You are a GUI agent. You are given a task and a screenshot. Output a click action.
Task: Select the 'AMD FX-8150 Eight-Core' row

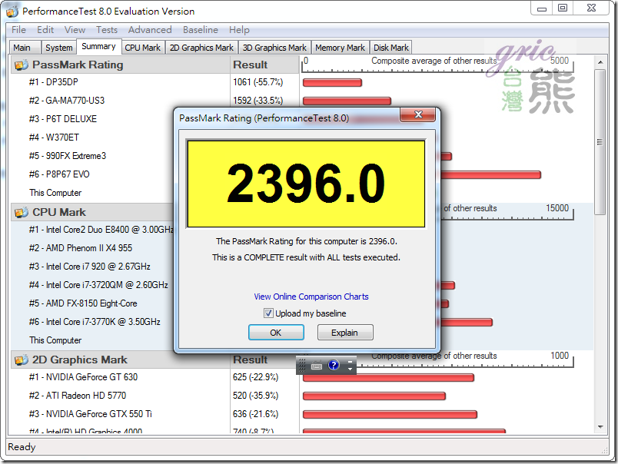83,303
